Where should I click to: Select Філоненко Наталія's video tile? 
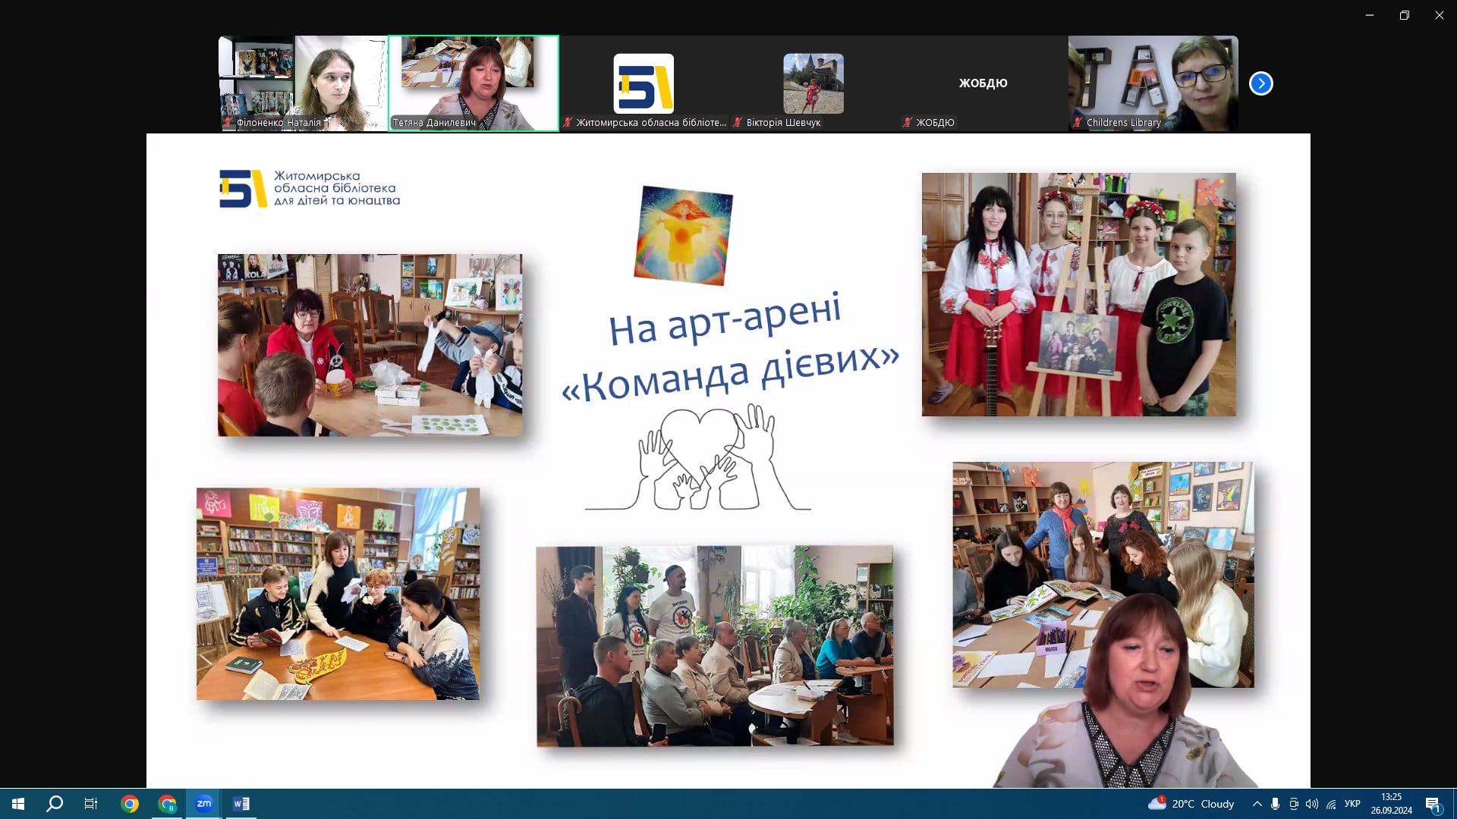pyautogui.click(x=303, y=83)
